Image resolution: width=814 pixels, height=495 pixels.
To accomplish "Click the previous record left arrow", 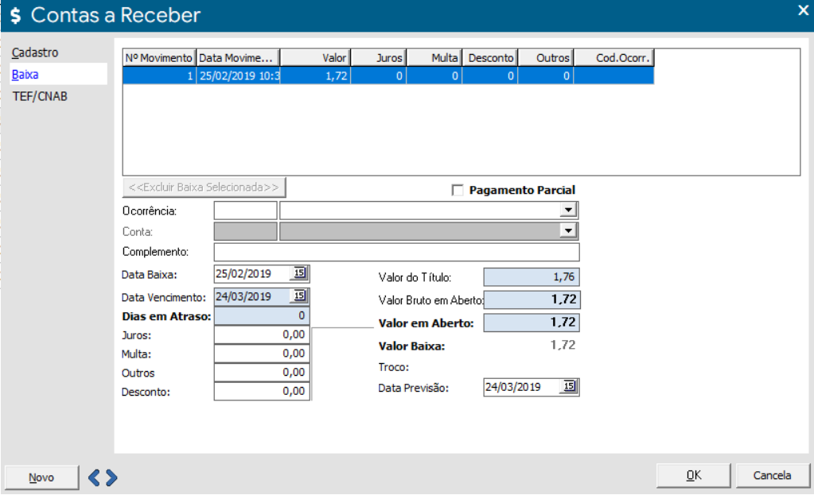I will (x=95, y=477).
